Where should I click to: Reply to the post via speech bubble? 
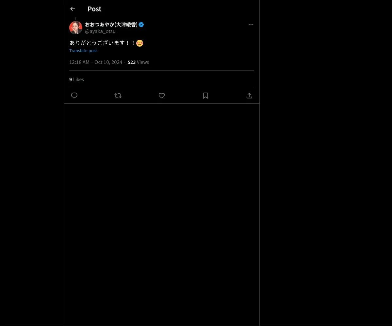click(x=74, y=96)
